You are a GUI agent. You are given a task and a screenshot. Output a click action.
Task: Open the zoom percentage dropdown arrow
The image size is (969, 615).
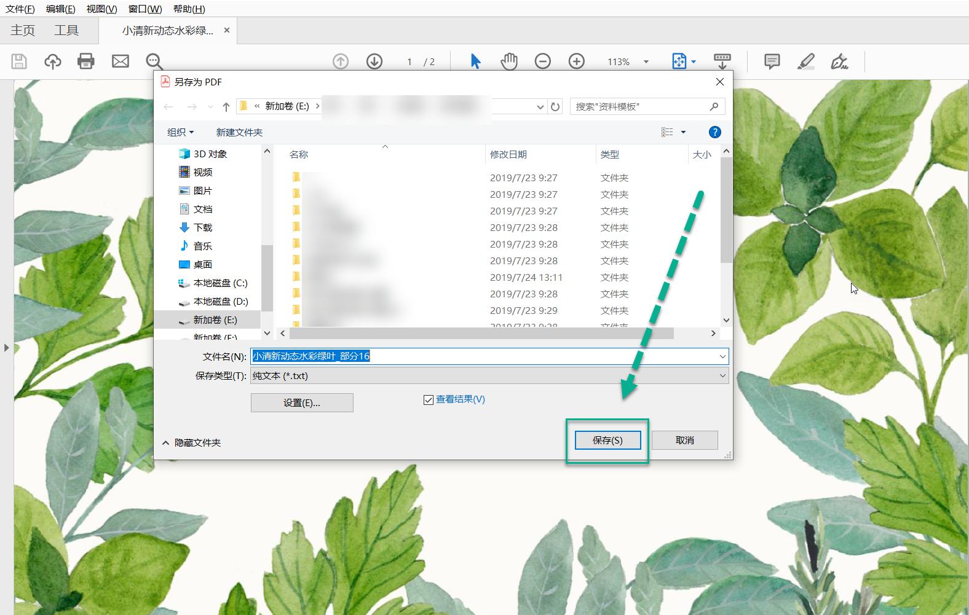tap(646, 61)
